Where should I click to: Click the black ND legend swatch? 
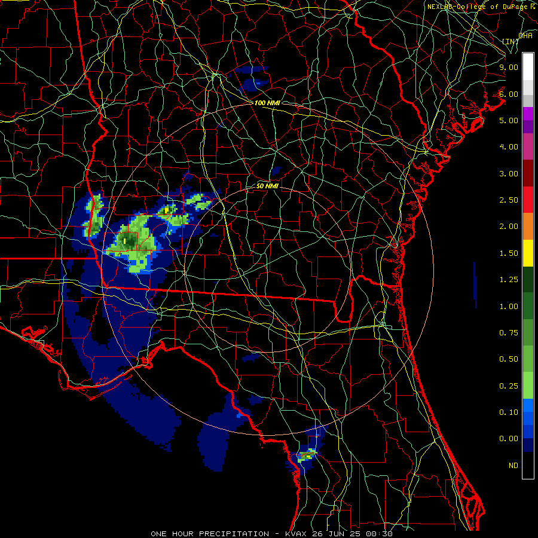[x=528, y=465]
